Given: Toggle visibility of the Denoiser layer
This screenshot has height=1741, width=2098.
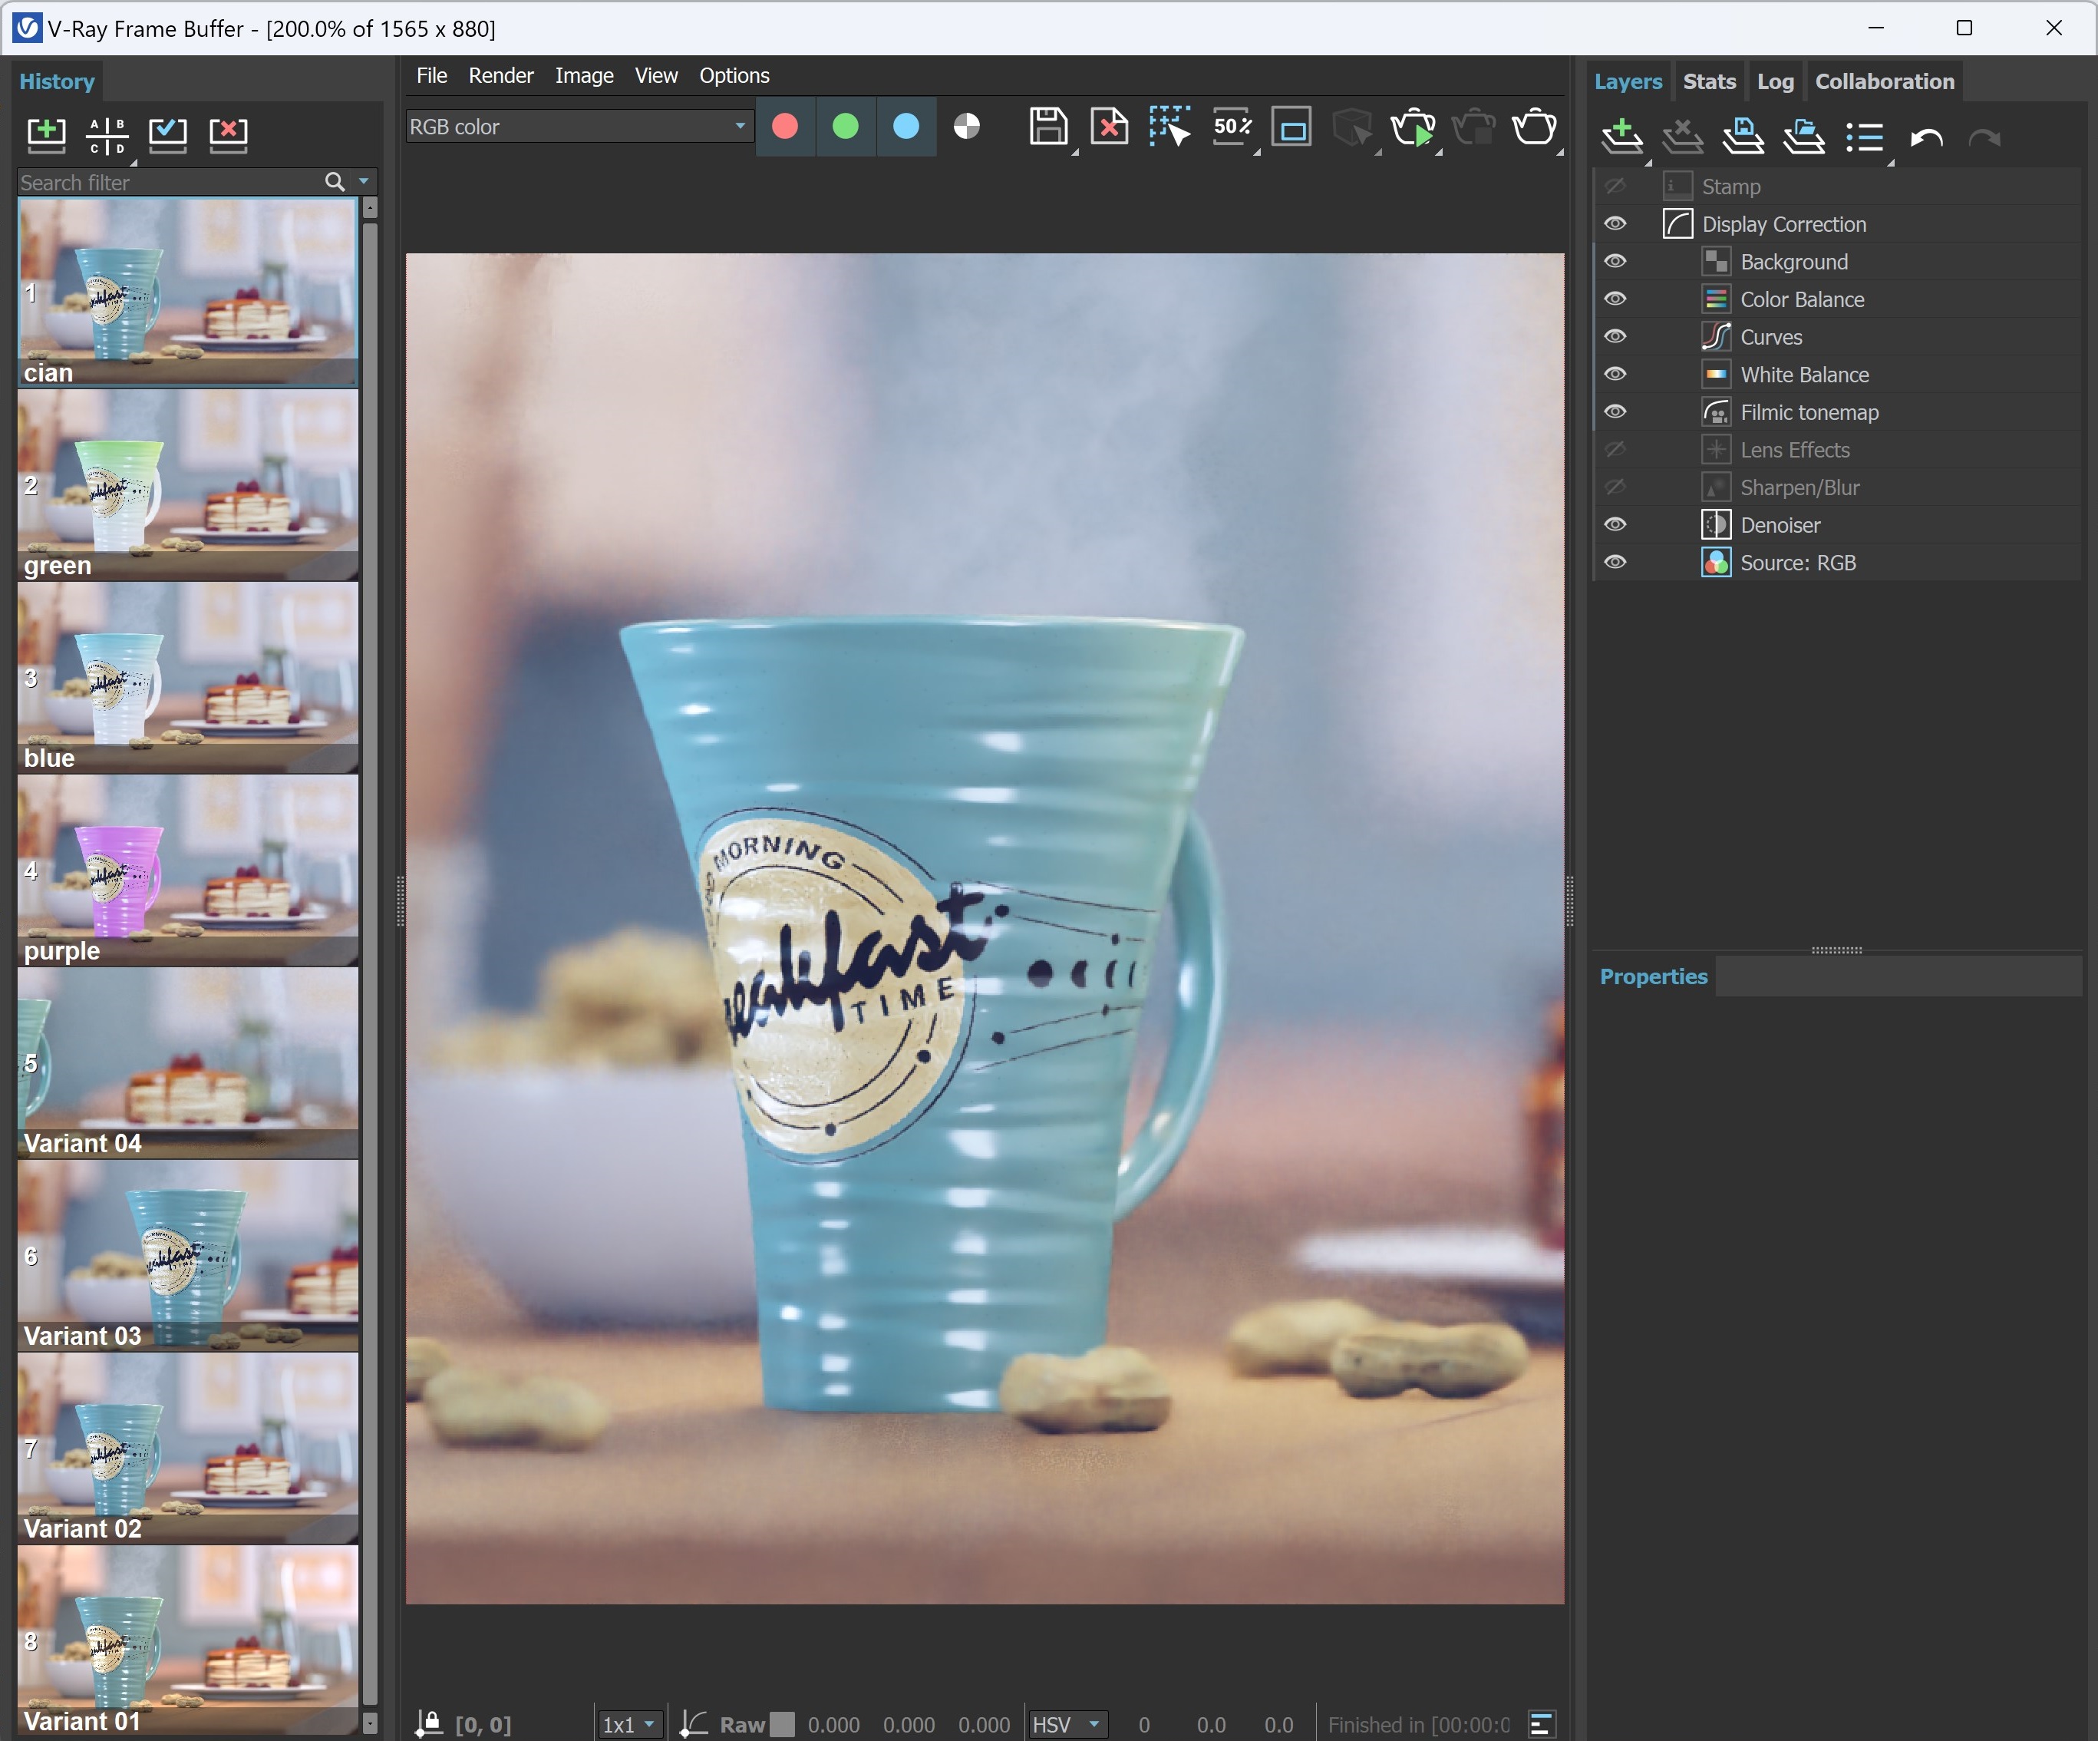Looking at the screenshot, I should [x=1618, y=525].
